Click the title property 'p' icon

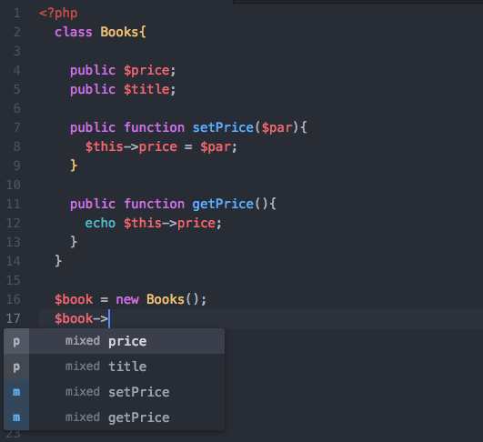click(16, 367)
